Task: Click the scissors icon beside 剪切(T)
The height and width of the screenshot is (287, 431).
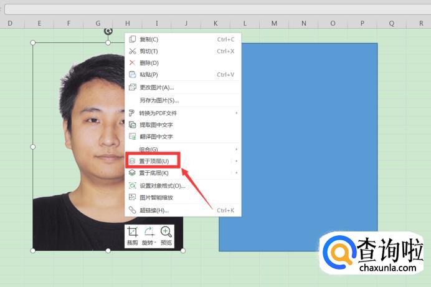Action: click(133, 51)
